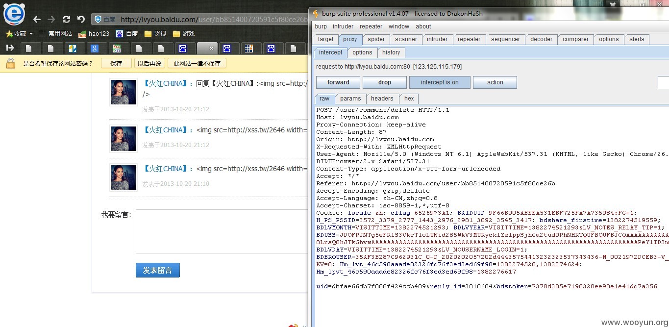
Task: Reload the page with the refresh icon
Action: tap(66, 20)
